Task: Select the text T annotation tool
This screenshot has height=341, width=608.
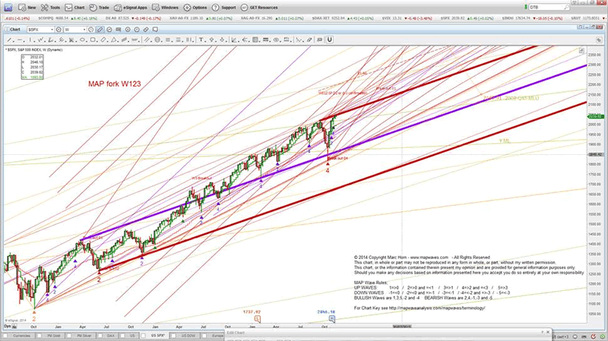Action: point(201,39)
